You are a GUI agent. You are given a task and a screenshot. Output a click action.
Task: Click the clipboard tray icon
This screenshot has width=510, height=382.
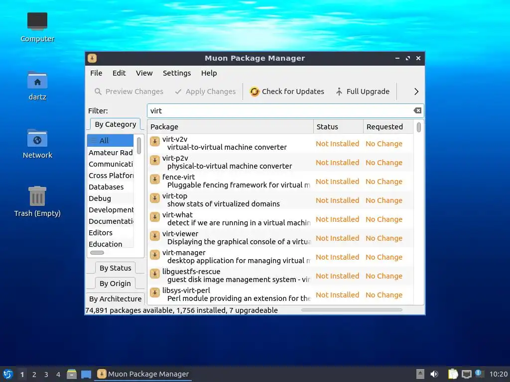coord(453,374)
